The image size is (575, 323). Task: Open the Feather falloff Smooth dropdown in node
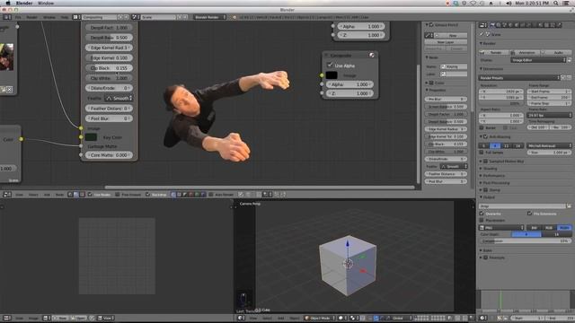click(119, 98)
